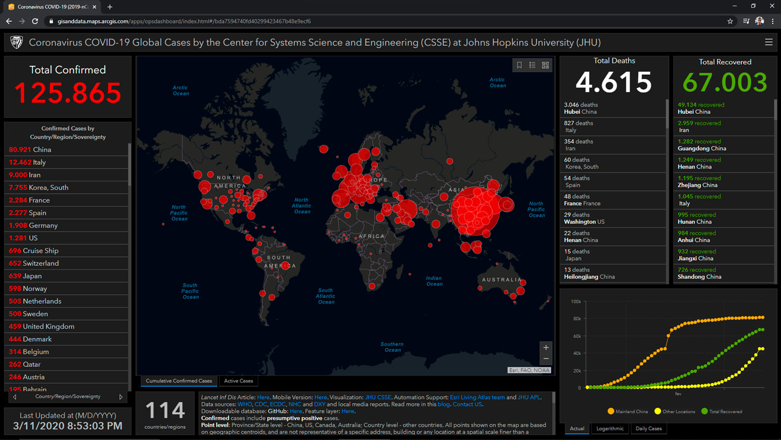Open the JHU APL link
Screen dimensions: 781x440
tap(529, 398)
